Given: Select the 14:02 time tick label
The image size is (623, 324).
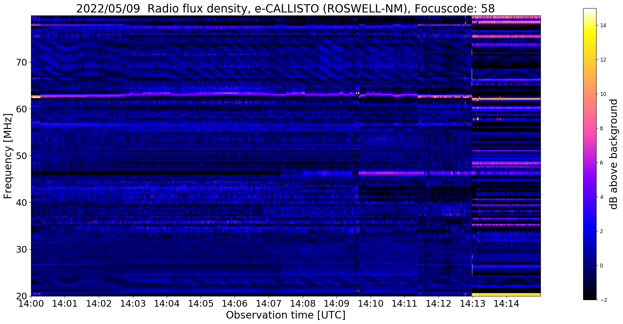Looking at the screenshot, I should [99, 303].
